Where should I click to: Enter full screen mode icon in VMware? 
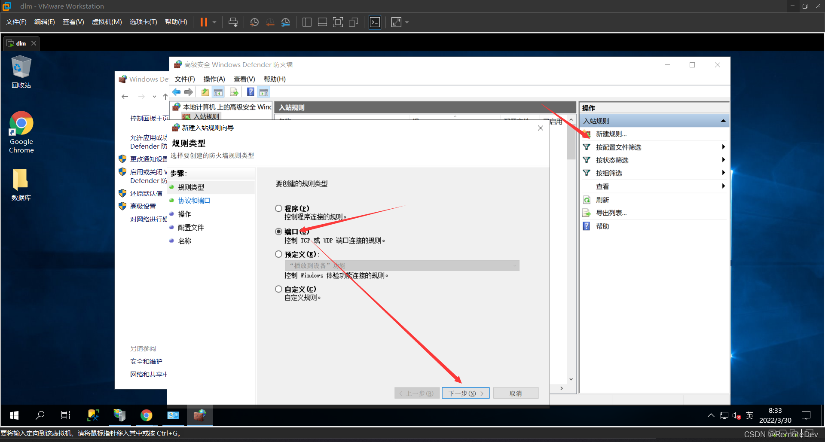point(338,22)
